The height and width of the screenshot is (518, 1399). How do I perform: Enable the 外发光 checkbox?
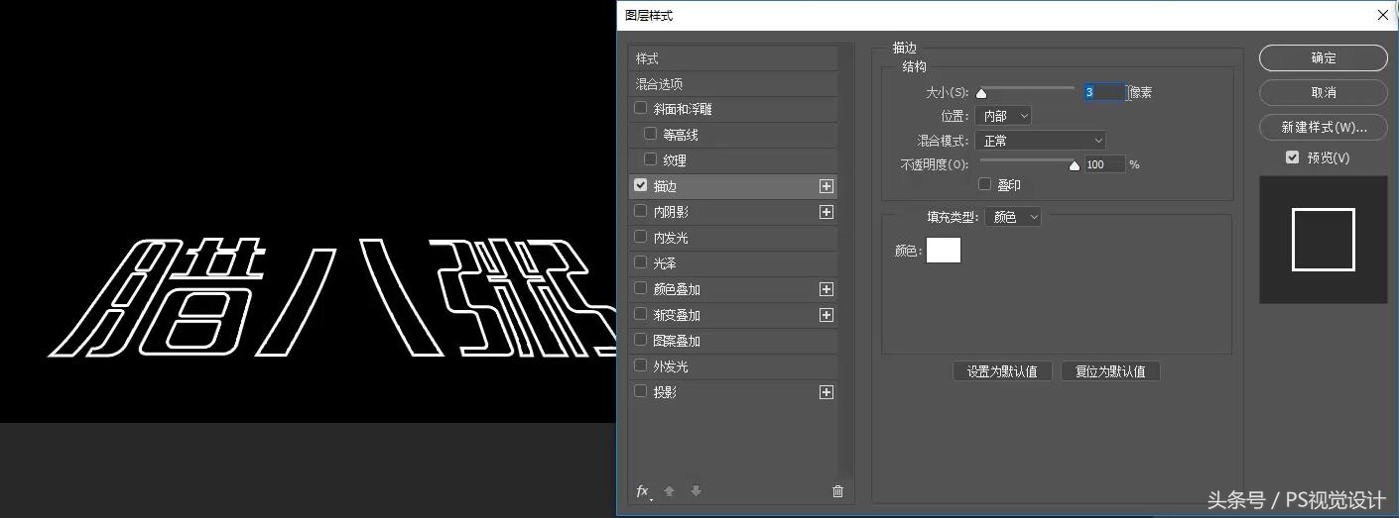tap(640, 365)
